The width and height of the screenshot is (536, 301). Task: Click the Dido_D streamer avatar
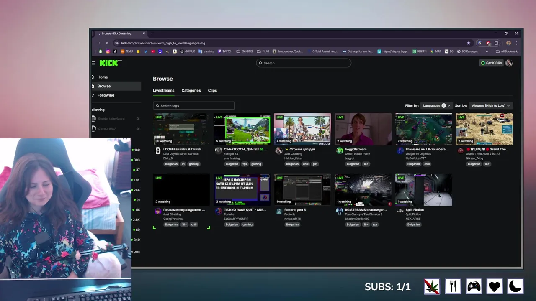158,150
